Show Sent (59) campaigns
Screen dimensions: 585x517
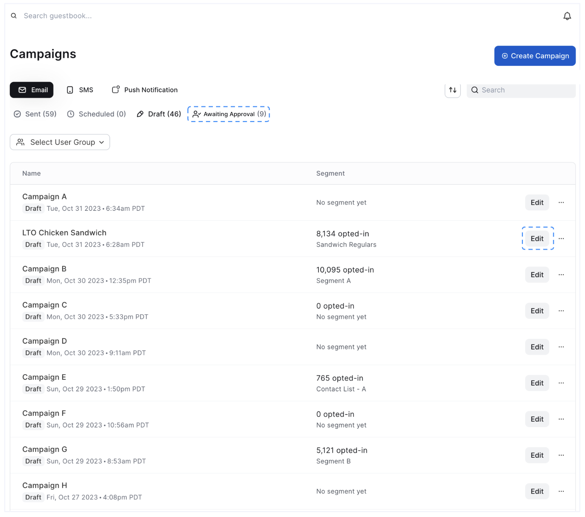point(35,114)
